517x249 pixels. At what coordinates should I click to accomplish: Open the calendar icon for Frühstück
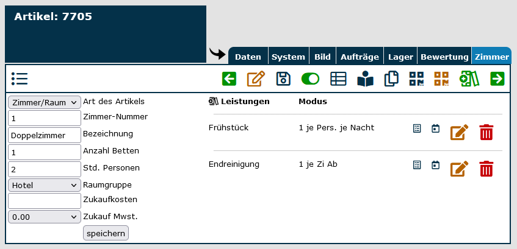coord(435,129)
